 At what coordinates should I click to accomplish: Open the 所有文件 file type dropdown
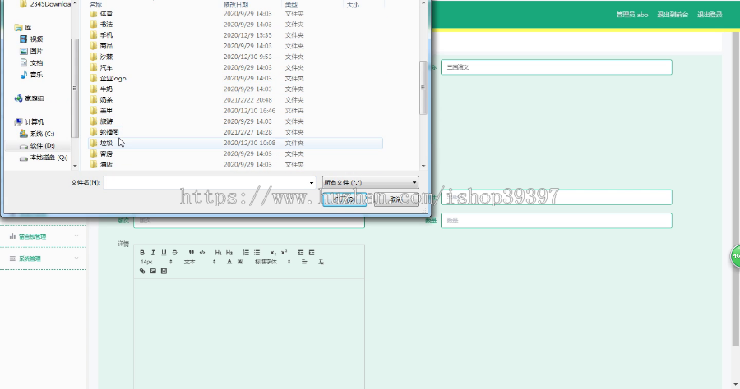click(371, 182)
